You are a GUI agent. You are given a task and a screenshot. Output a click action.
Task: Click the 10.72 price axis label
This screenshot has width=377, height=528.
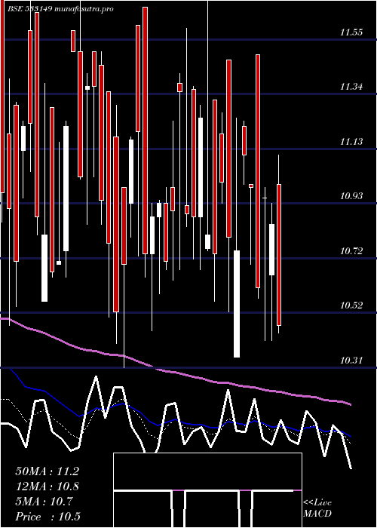[351, 251]
